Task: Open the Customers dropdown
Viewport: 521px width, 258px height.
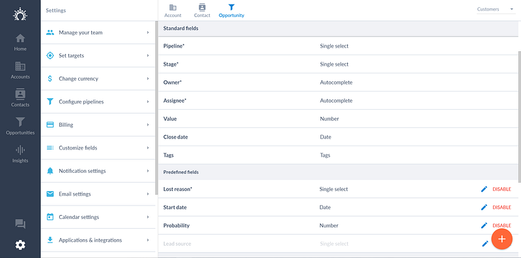Action: pyautogui.click(x=496, y=9)
